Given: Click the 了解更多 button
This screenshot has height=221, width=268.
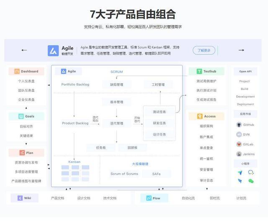Looking at the screenshot, I should click(204, 51).
